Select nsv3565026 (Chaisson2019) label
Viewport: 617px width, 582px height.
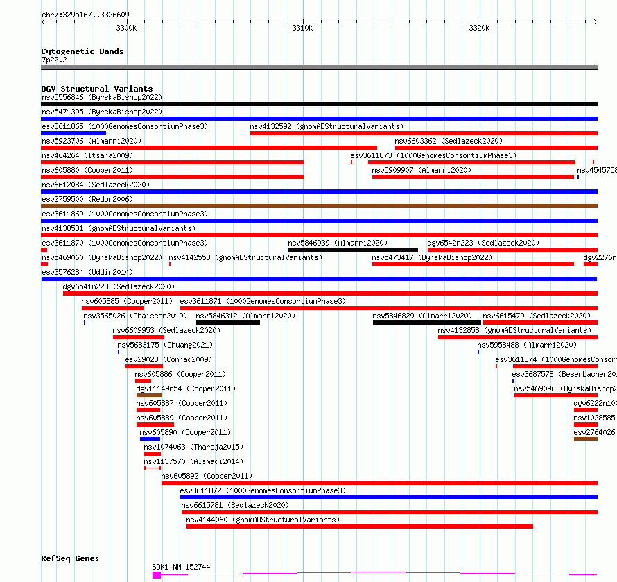[135, 316]
